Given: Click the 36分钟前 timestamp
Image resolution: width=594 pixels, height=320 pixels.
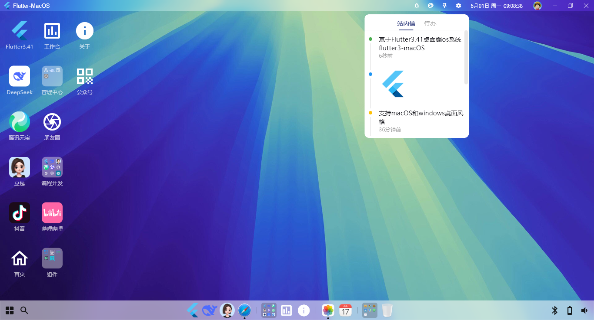Looking at the screenshot, I should tap(390, 130).
